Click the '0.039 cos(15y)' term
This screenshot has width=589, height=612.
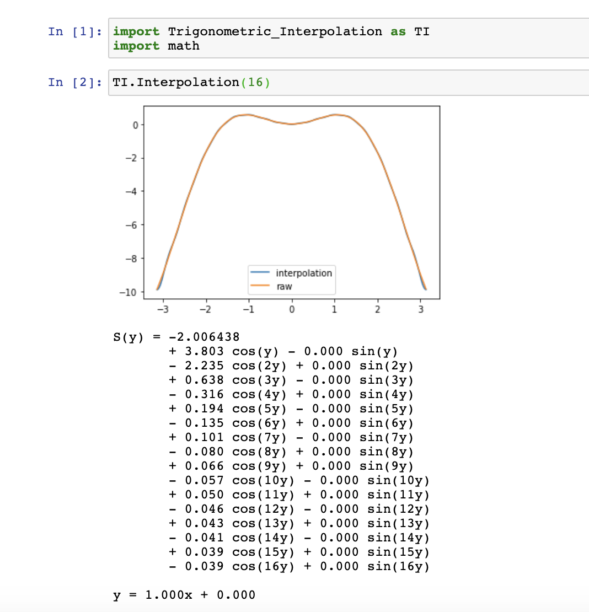click(240, 552)
